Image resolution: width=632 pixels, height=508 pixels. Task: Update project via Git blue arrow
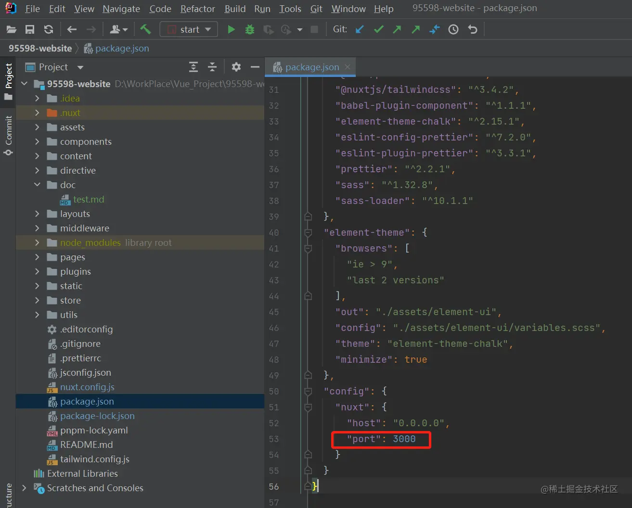pyautogui.click(x=360, y=29)
